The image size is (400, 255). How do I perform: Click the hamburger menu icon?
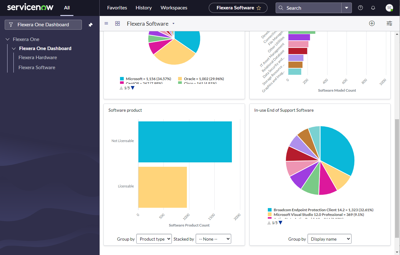(106, 23)
